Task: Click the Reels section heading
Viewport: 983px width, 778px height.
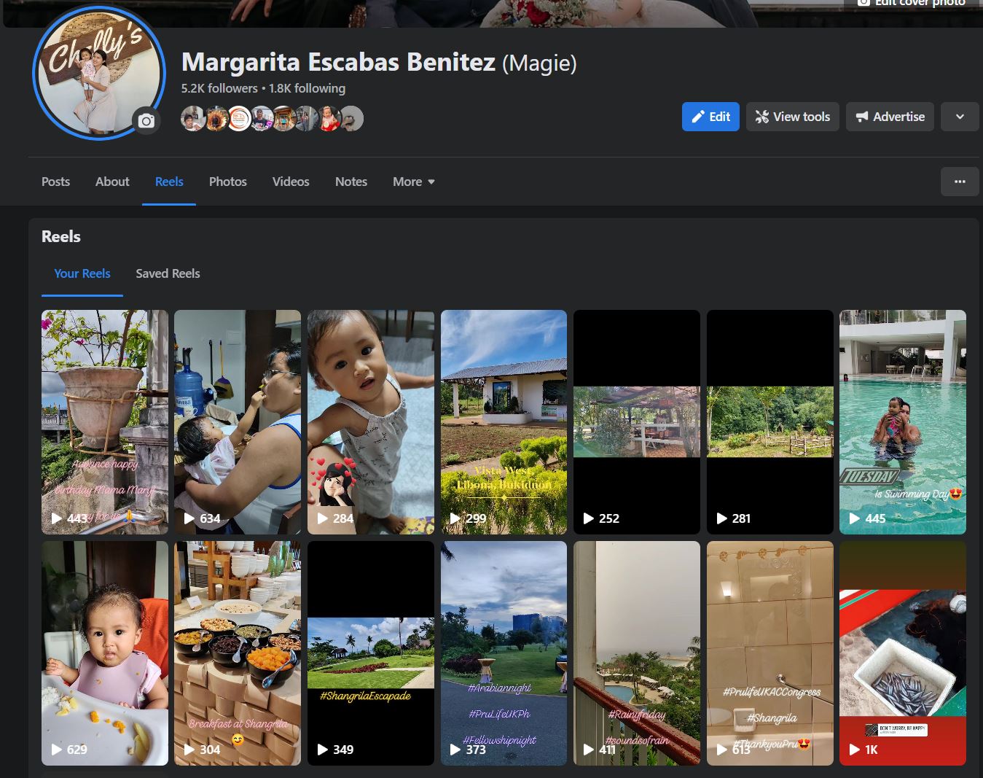Action: coord(61,236)
